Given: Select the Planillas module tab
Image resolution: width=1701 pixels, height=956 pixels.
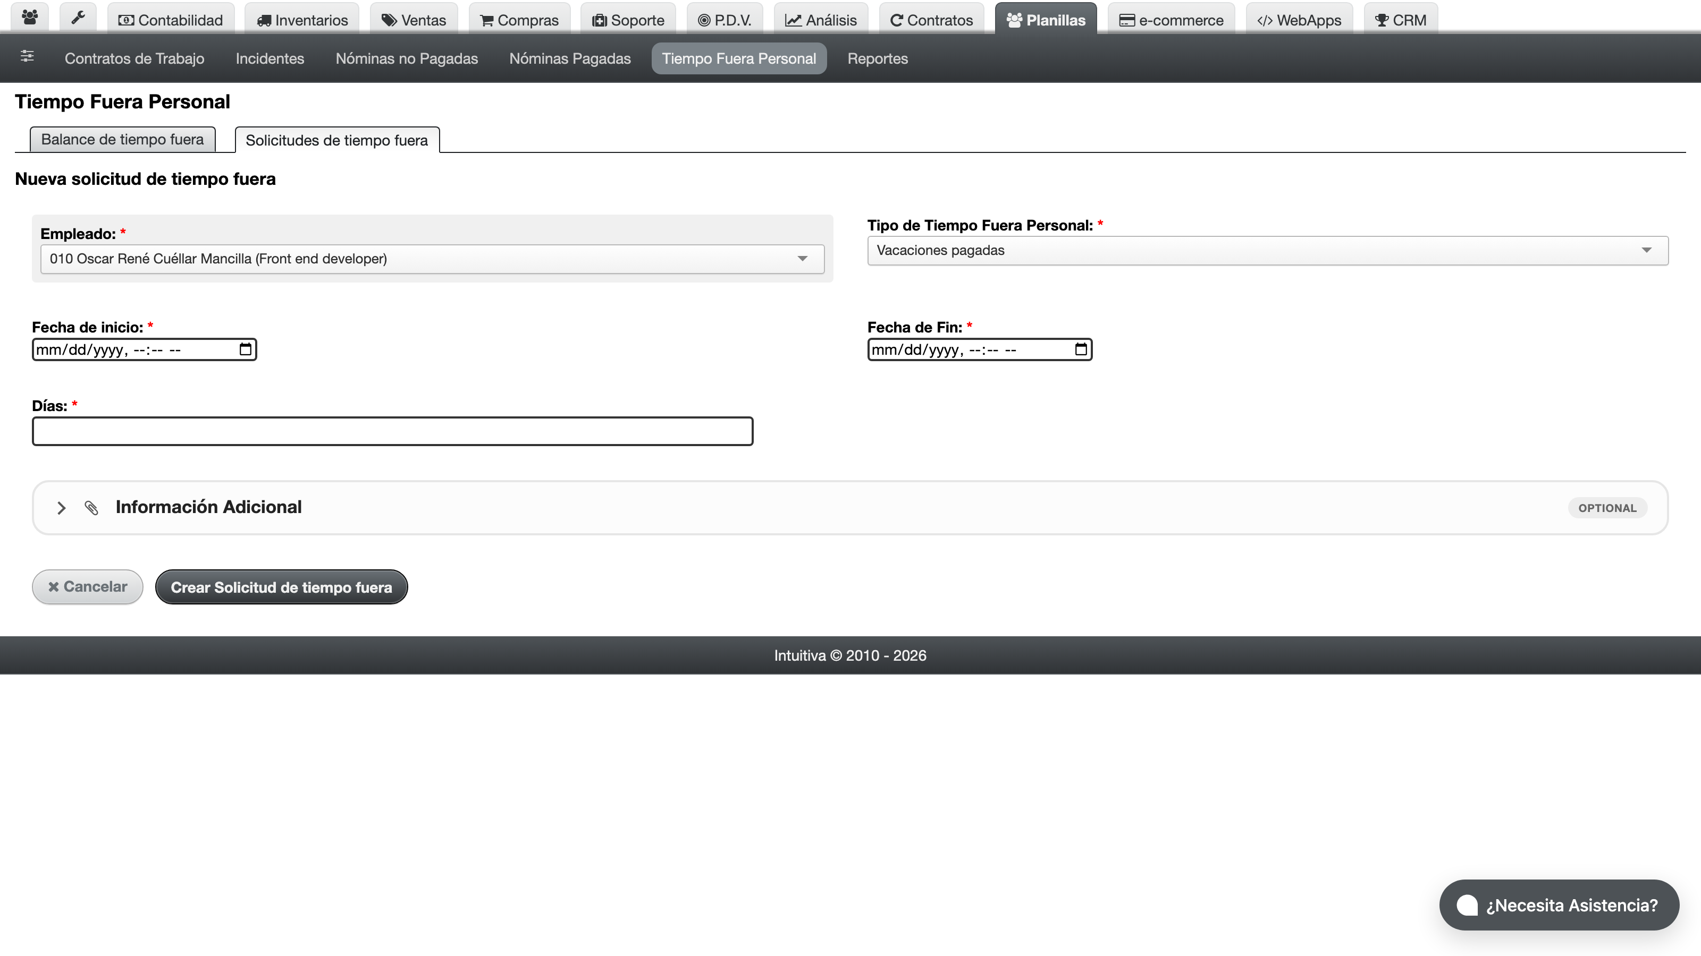Looking at the screenshot, I should tap(1046, 20).
